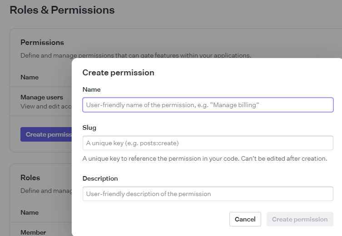Open the Manage users permission row
342x236 pixels.
(41, 102)
